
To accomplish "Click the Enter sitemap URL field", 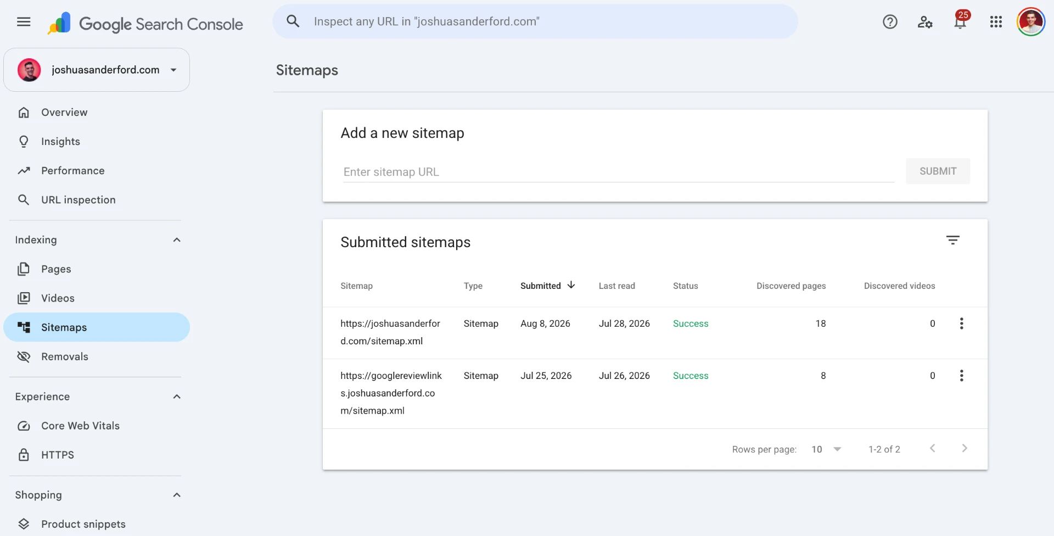I will point(618,172).
